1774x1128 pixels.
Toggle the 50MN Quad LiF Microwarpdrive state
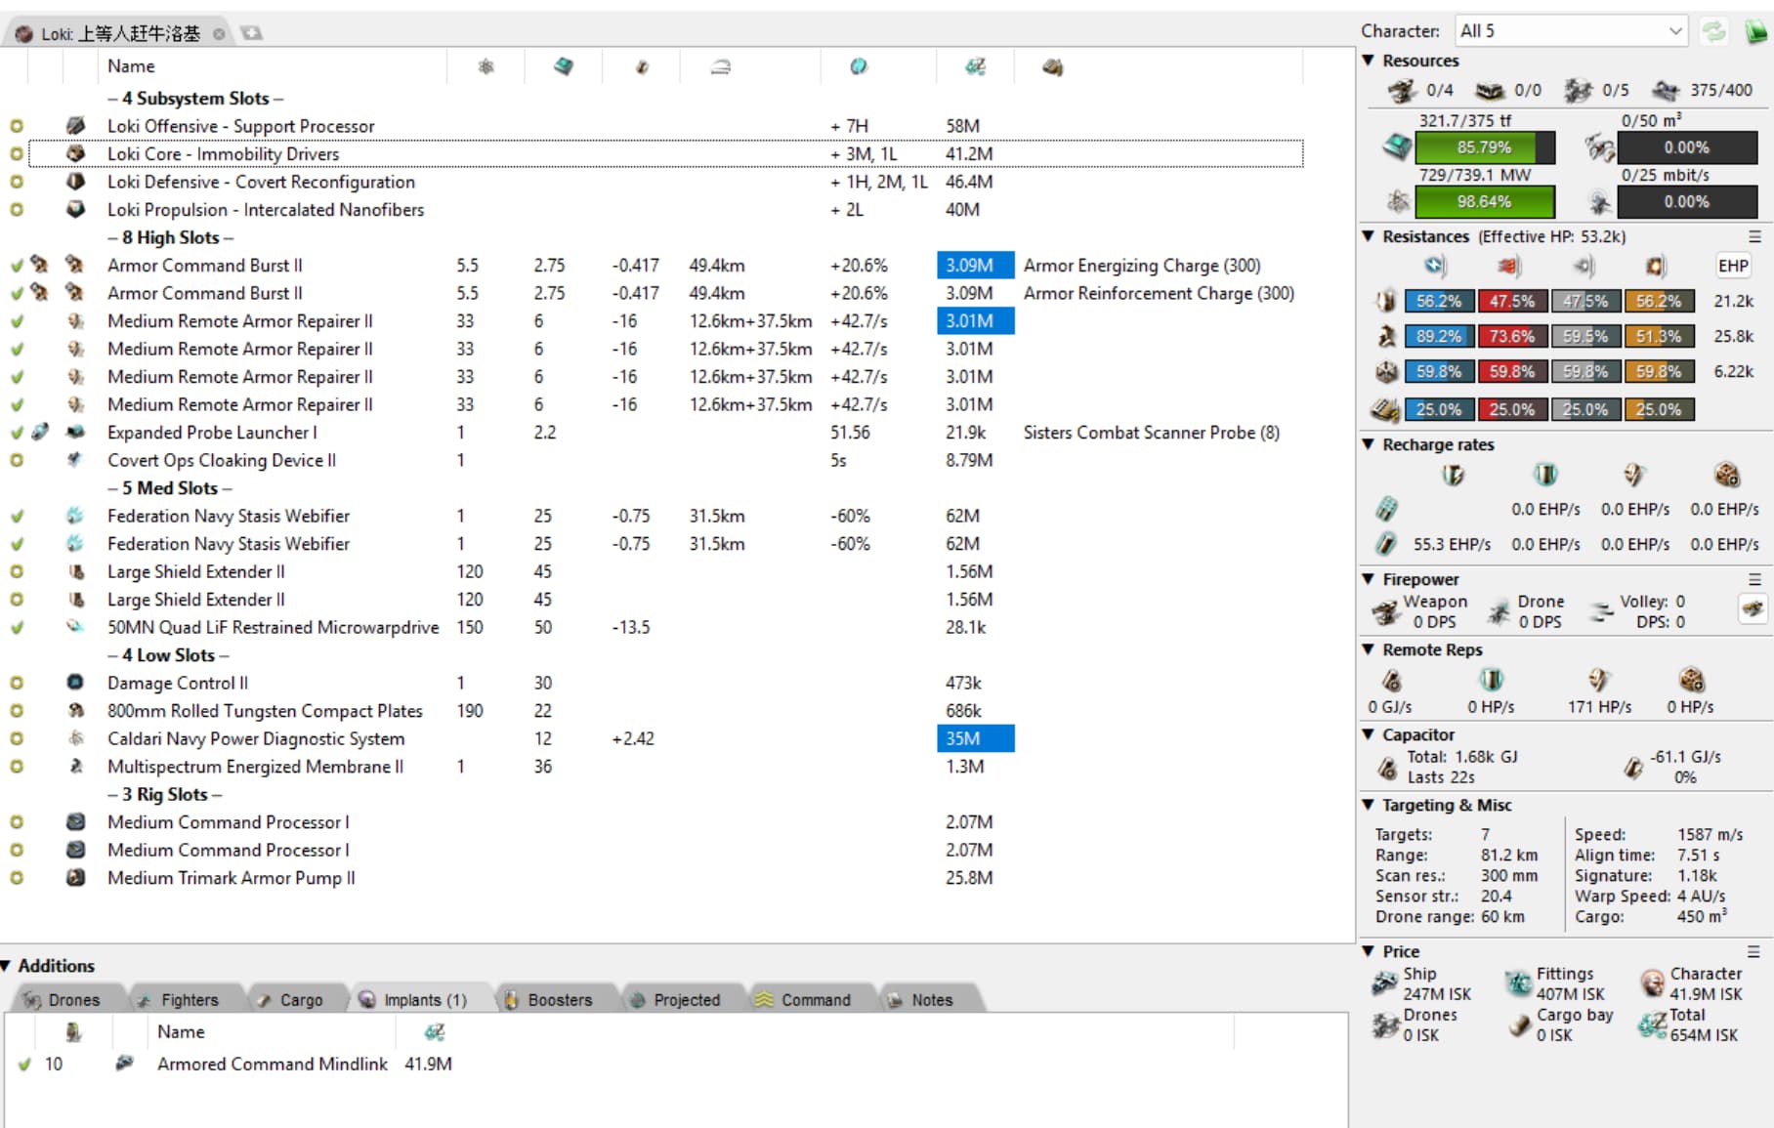[x=17, y=627]
